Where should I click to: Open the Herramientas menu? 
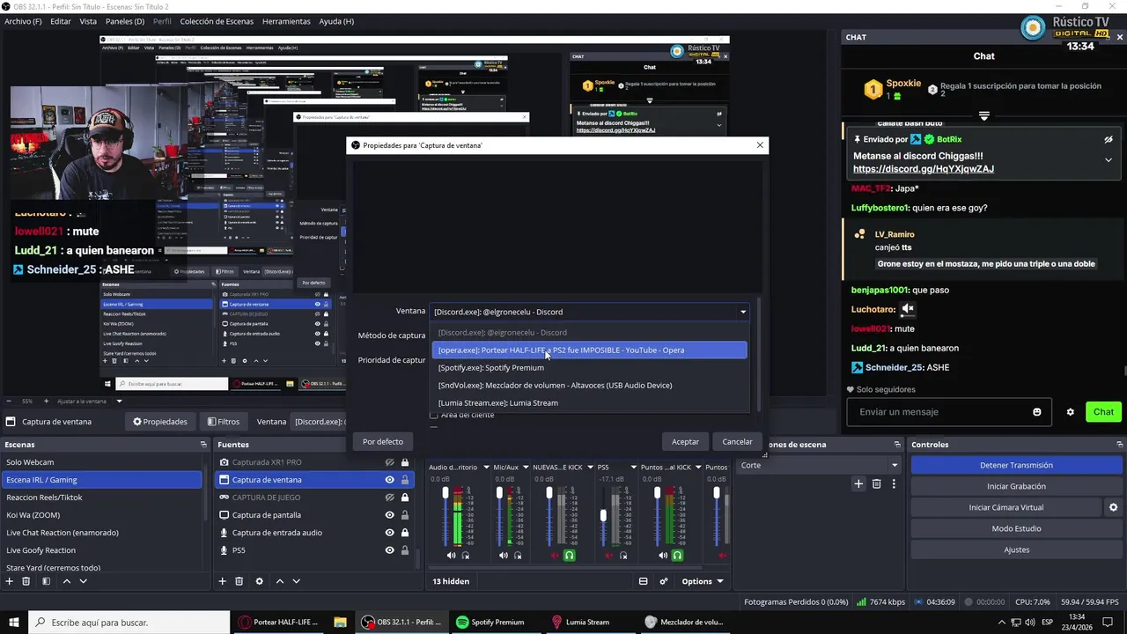coord(286,21)
